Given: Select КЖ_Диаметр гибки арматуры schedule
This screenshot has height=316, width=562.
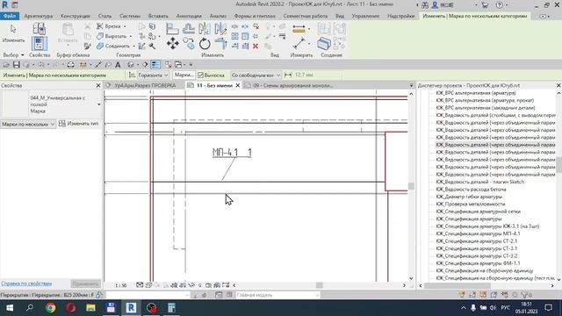Looking at the screenshot, I should click(469, 197).
